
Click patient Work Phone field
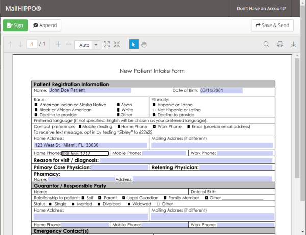pos(245,153)
